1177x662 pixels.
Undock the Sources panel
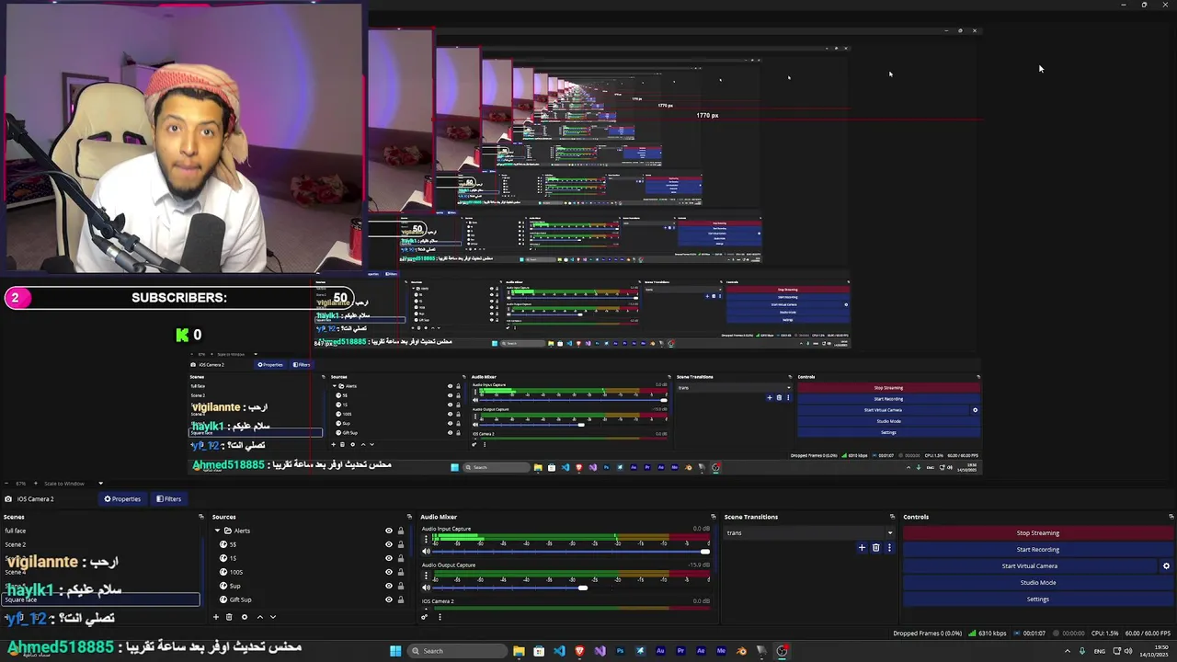tap(409, 517)
